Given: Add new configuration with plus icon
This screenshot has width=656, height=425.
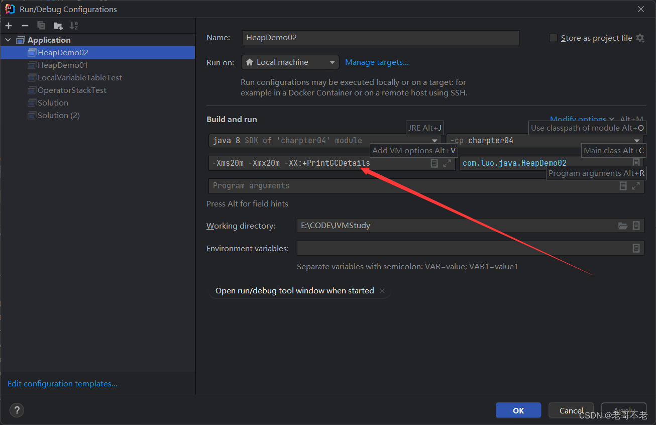Looking at the screenshot, I should pyautogui.click(x=9, y=26).
